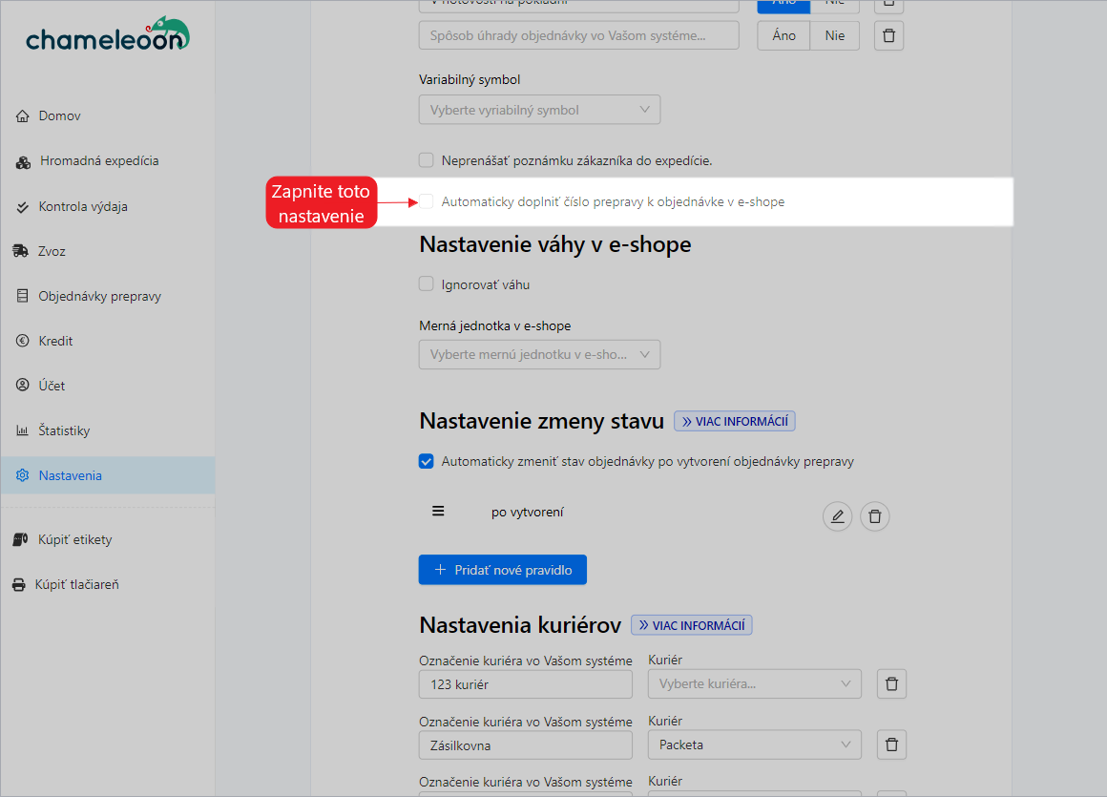1107x797 pixels.
Task: Tick Neprenášať poznámku zákazníka do expedície
Action: click(x=427, y=160)
